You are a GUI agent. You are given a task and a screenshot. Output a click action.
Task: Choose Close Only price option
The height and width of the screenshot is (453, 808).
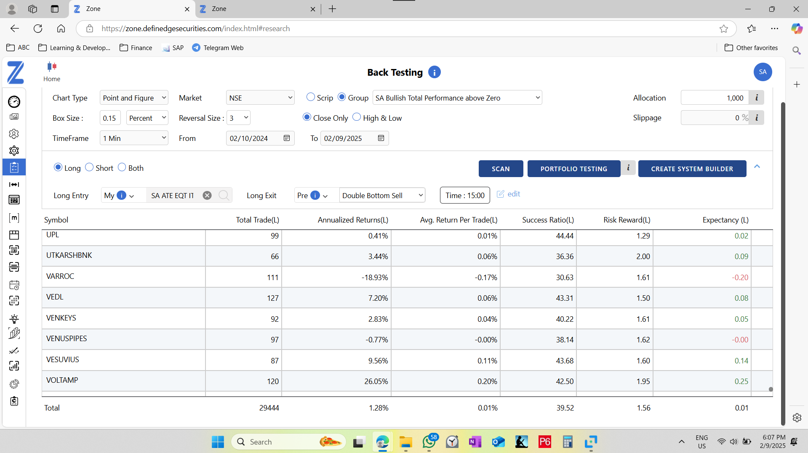point(307,117)
